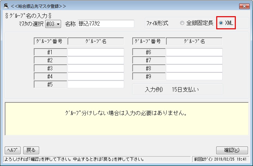Click the #6 group number cell

click(x=149, y=52)
